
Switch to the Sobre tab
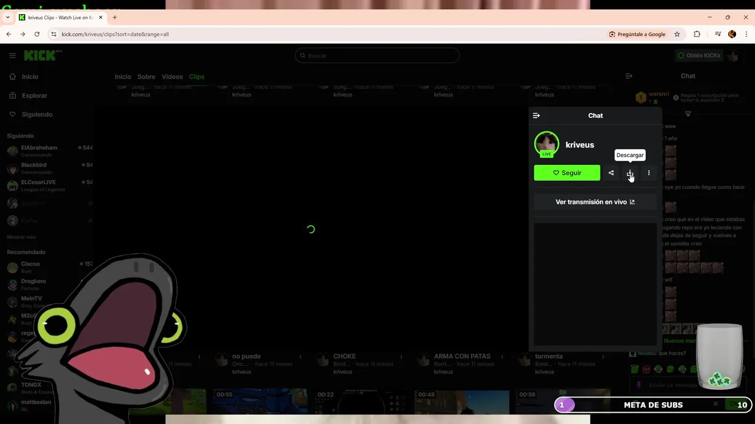click(146, 77)
